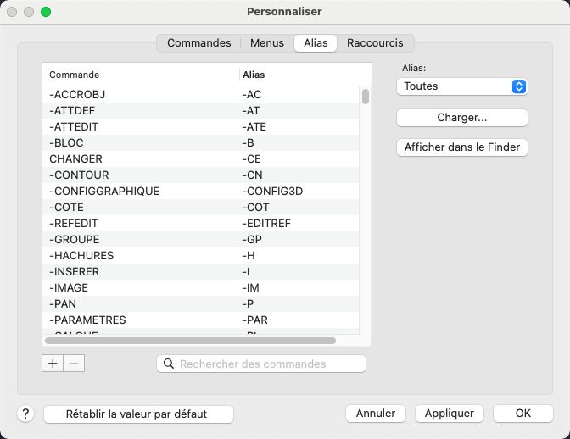The height and width of the screenshot is (439, 570).
Task: Click the magnifier icon in search field
Action: 168,364
